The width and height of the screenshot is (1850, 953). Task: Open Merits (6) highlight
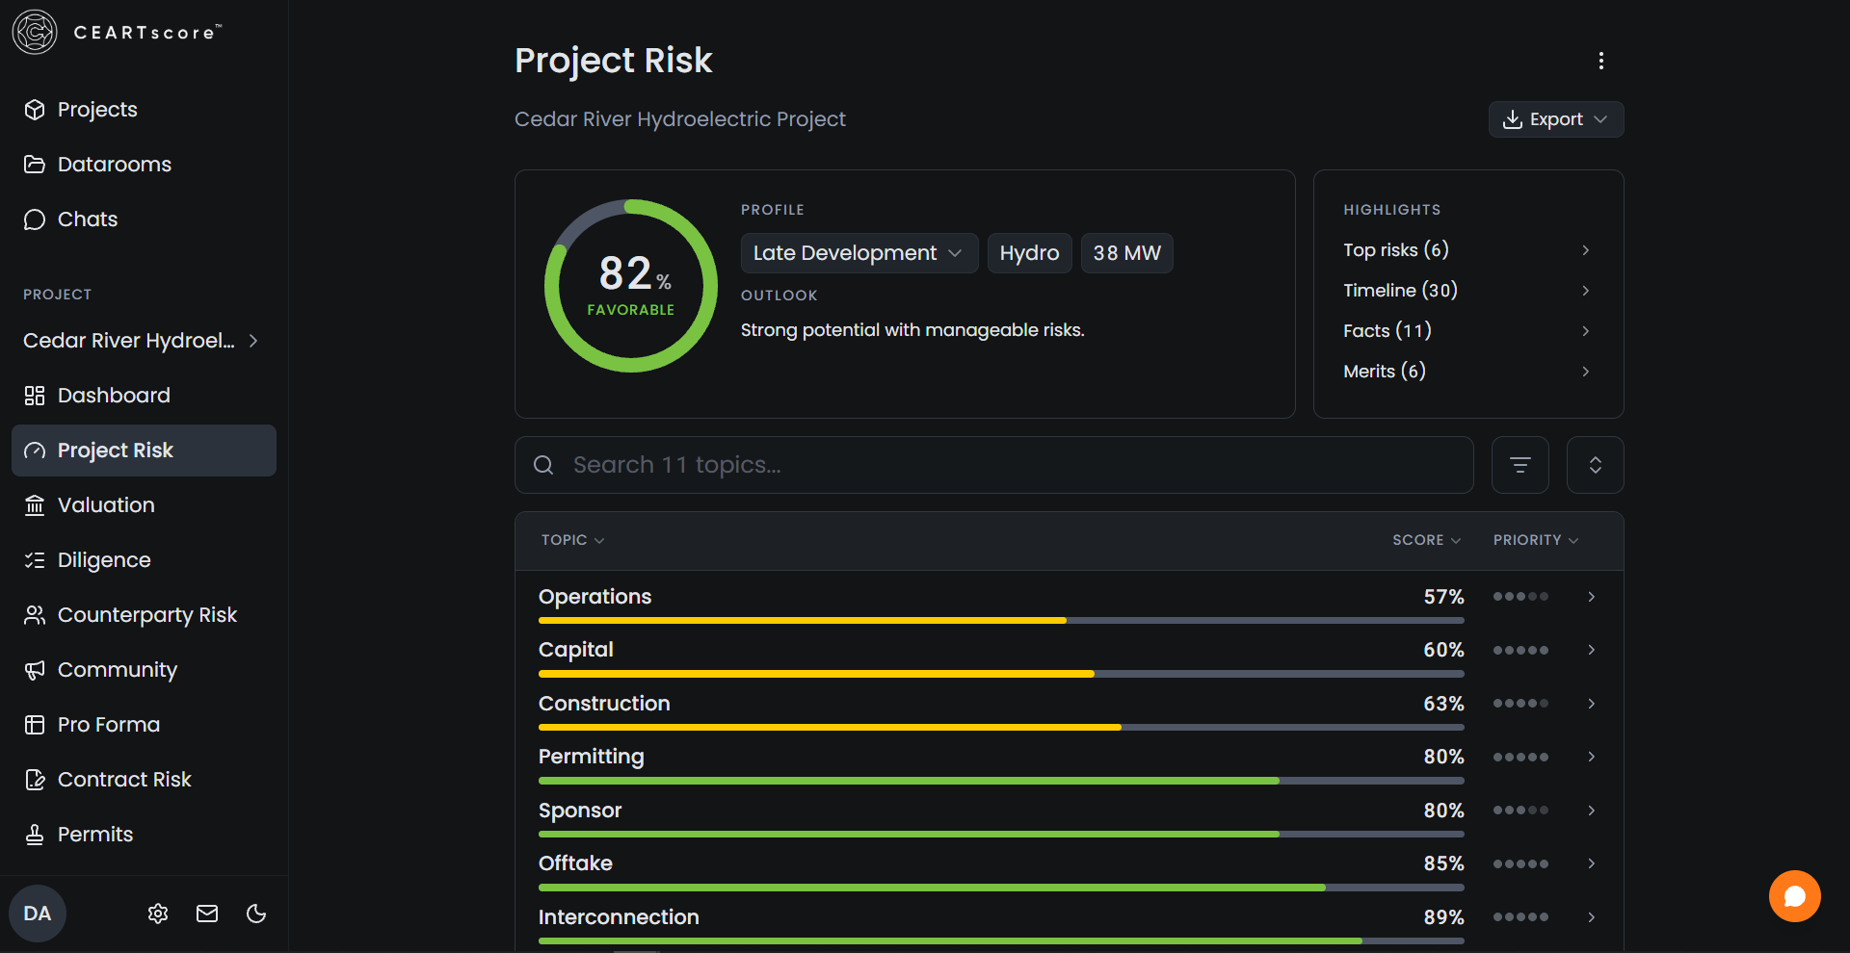pyautogui.click(x=1467, y=372)
